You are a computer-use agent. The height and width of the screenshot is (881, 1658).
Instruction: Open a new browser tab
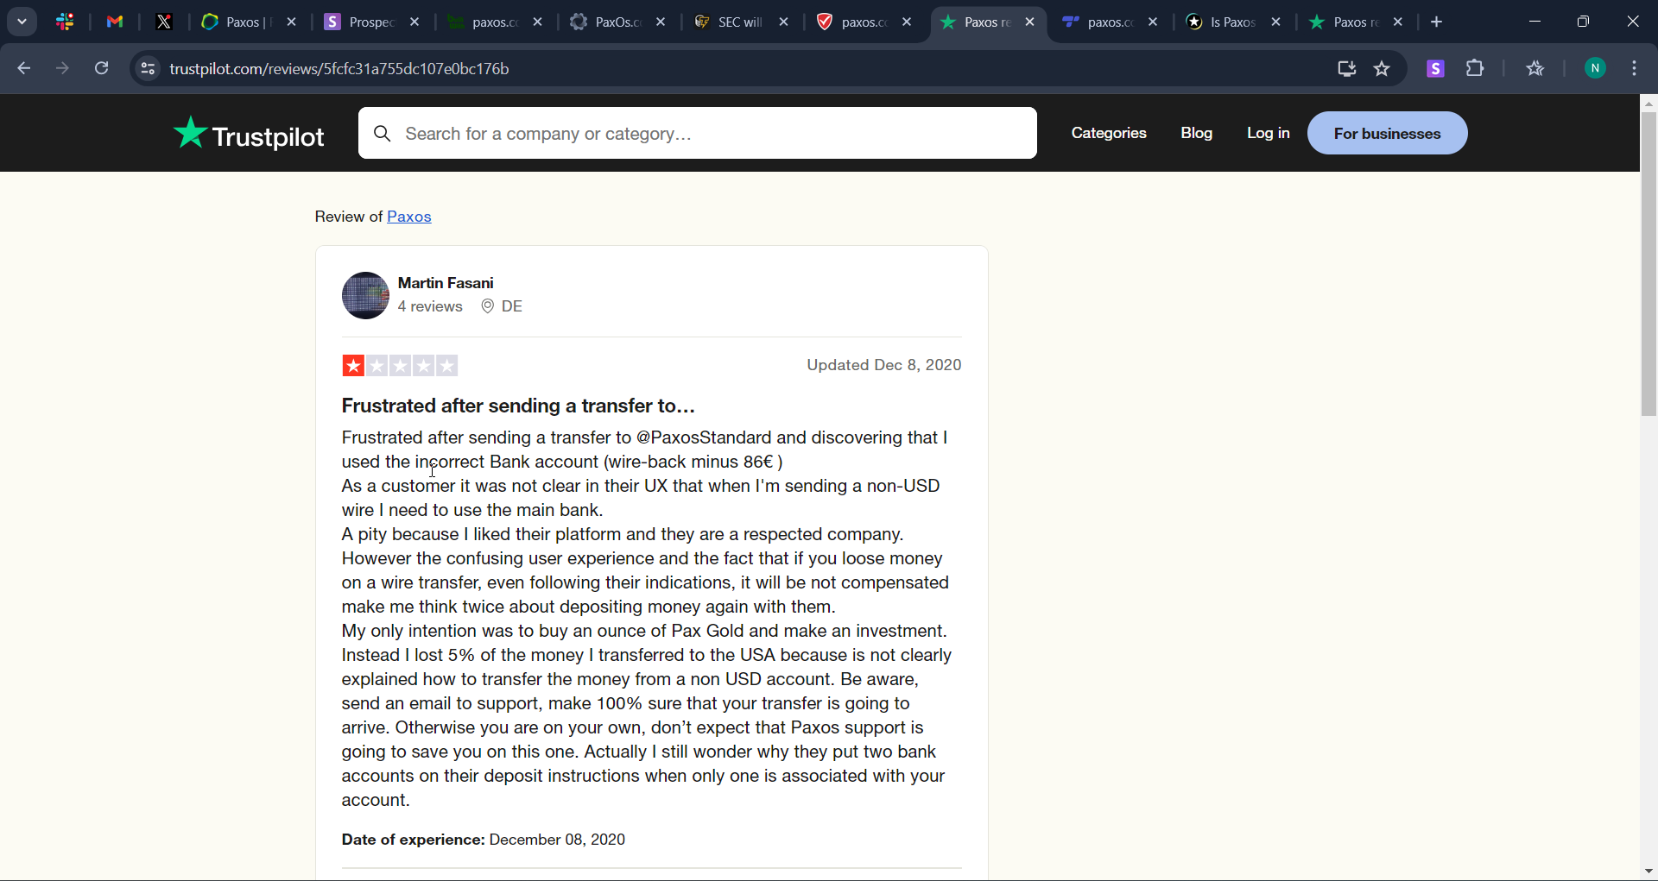(1437, 22)
